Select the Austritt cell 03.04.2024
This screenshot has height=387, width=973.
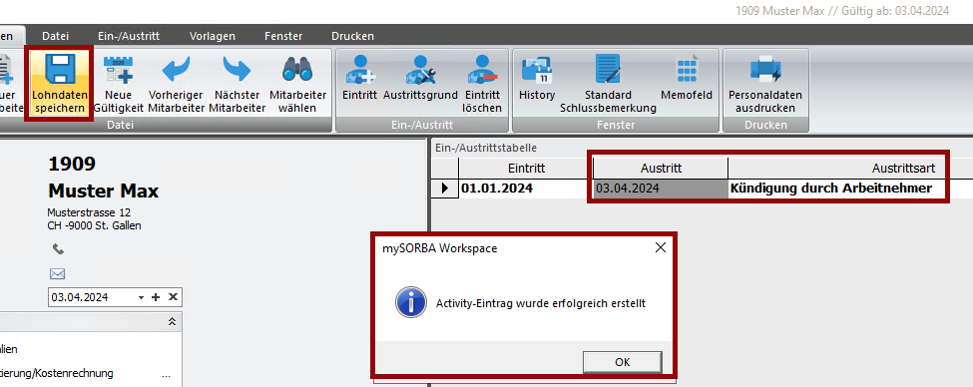pyautogui.click(x=661, y=188)
